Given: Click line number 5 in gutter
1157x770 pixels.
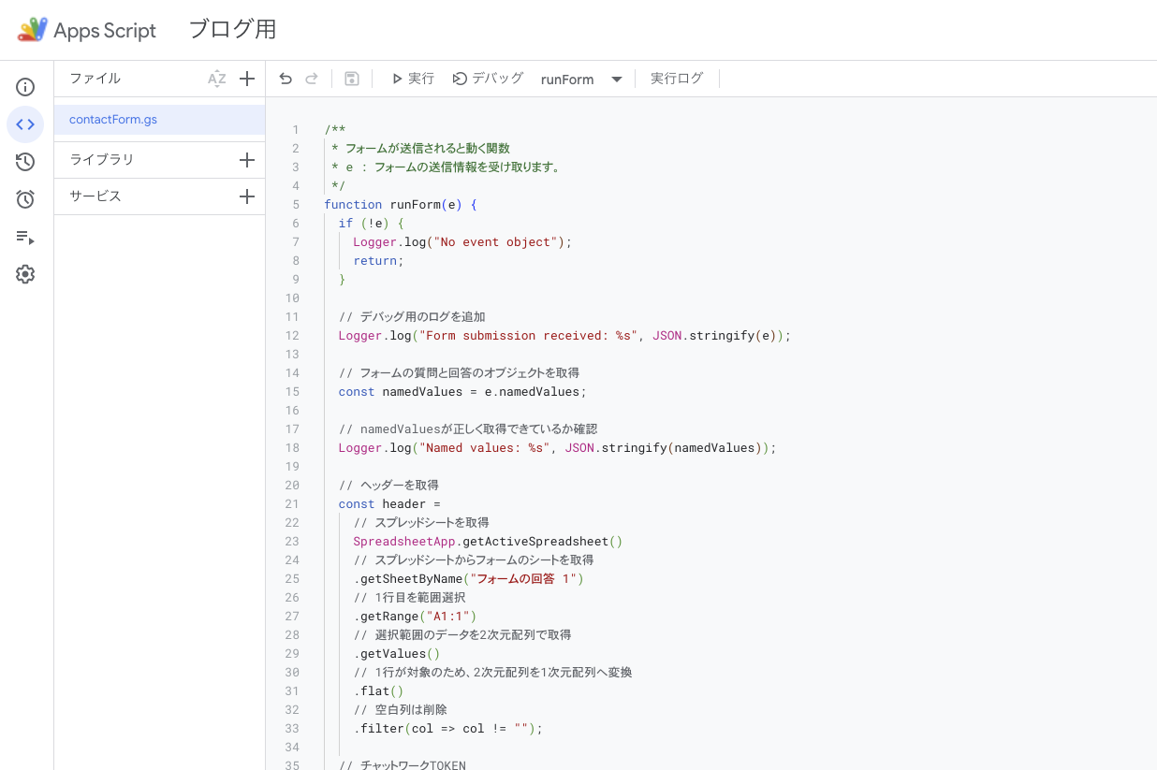Looking at the screenshot, I should point(296,205).
